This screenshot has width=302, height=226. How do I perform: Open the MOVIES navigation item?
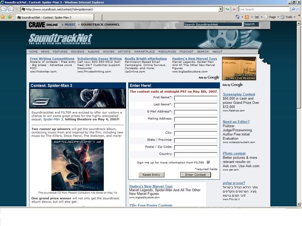click(109, 52)
